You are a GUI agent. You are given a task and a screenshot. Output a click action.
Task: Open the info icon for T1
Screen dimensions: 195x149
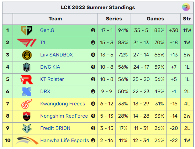click(93, 42)
